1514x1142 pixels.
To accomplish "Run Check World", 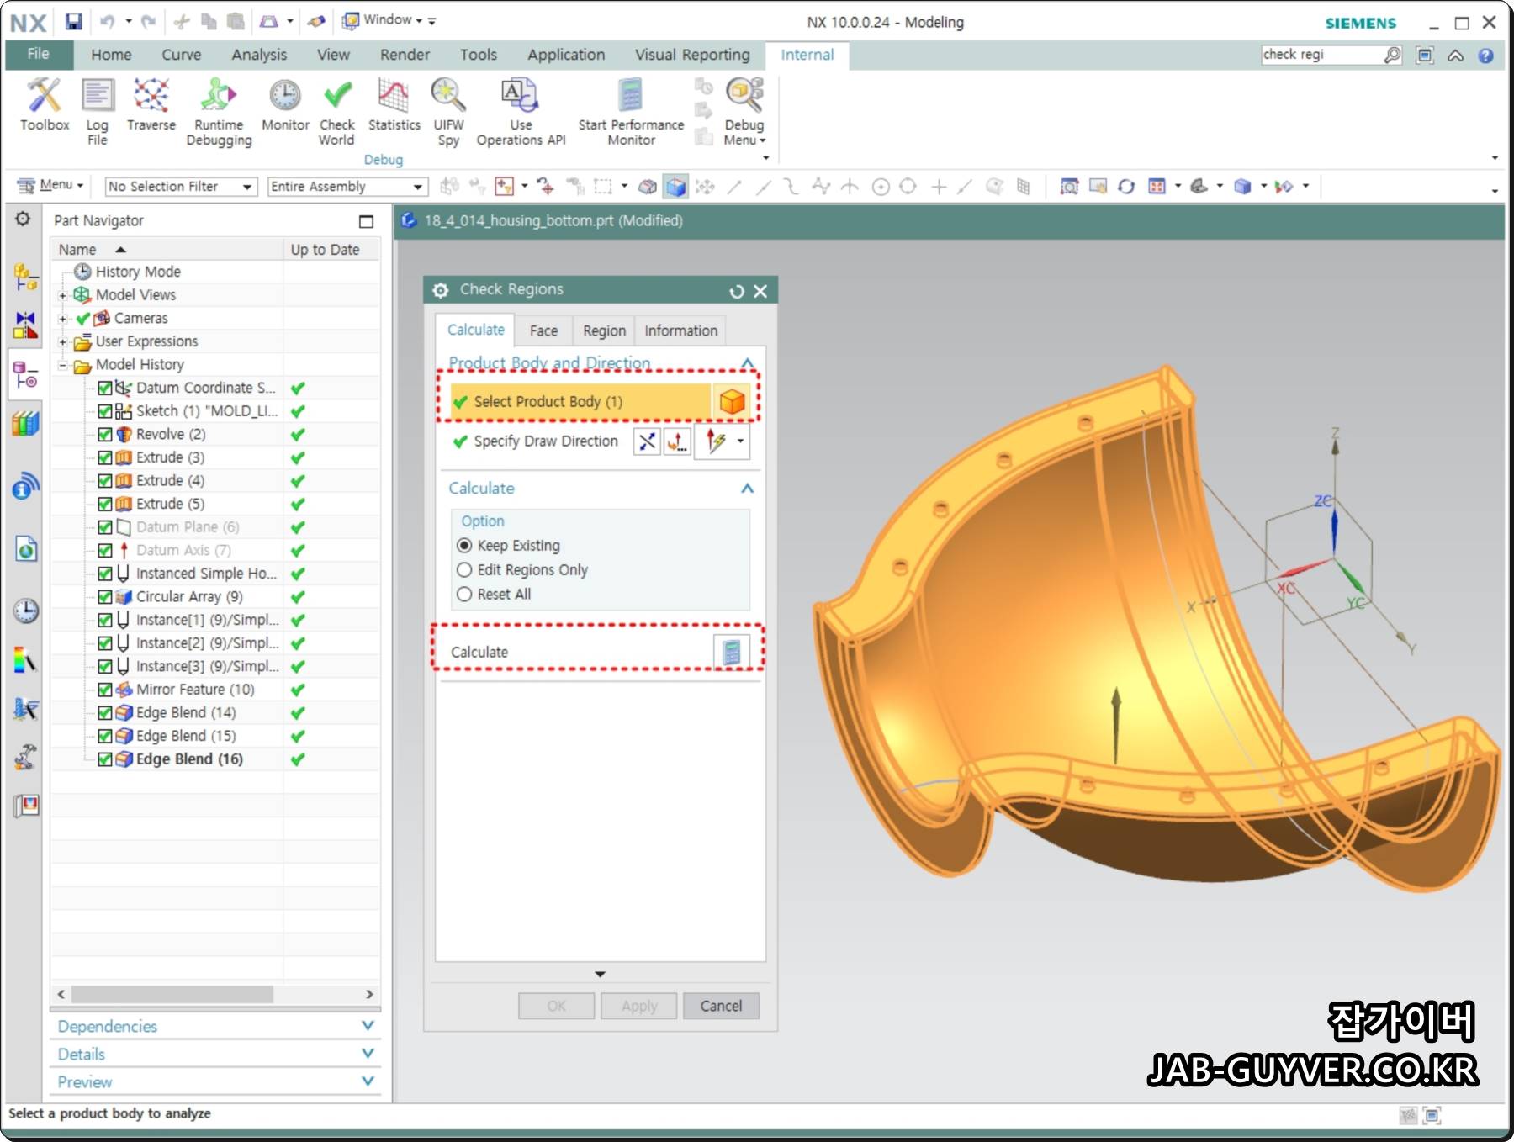I will pos(336,112).
